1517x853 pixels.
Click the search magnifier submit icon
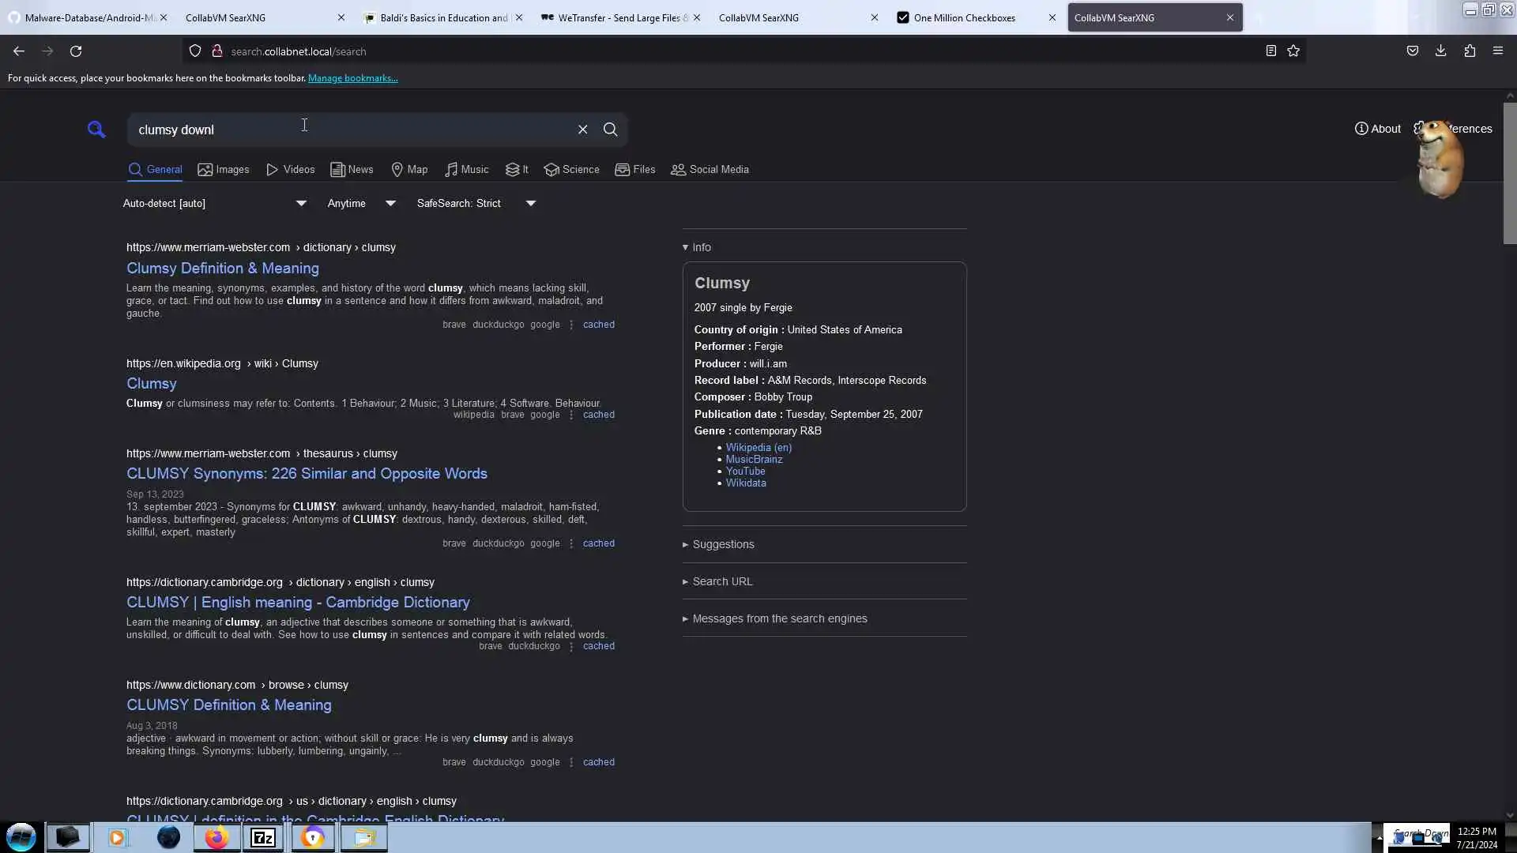point(610,130)
